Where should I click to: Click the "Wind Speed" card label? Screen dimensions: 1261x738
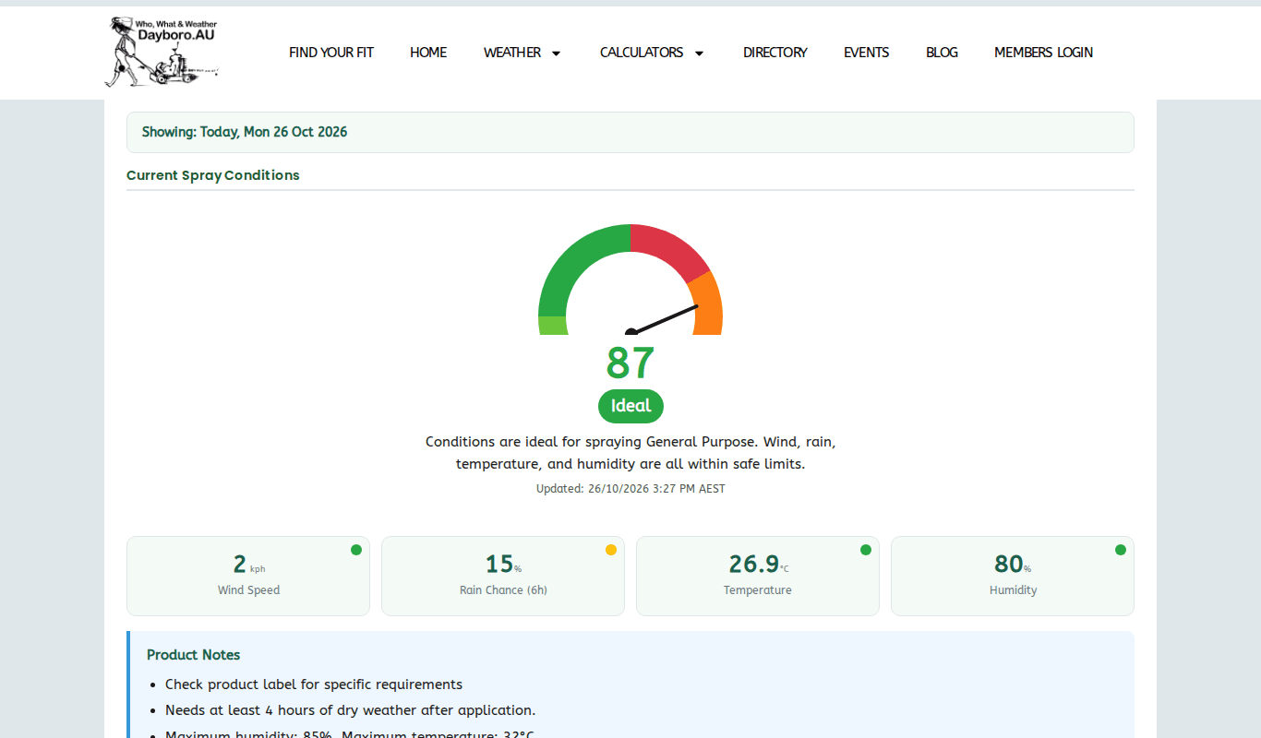(x=248, y=590)
